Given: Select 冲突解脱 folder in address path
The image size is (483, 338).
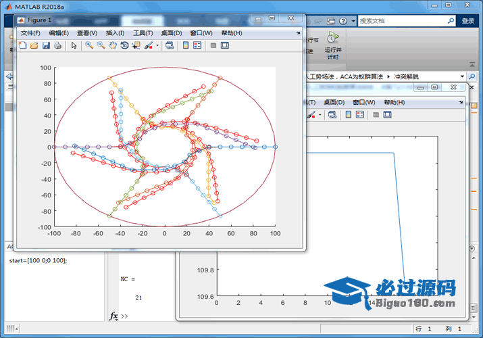Looking at the screenshot, I should pyautogui.click(x=406, y=76).
